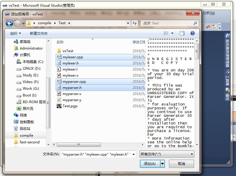
Task: Select mylexer.cpp file
Action: click(101, 57)
